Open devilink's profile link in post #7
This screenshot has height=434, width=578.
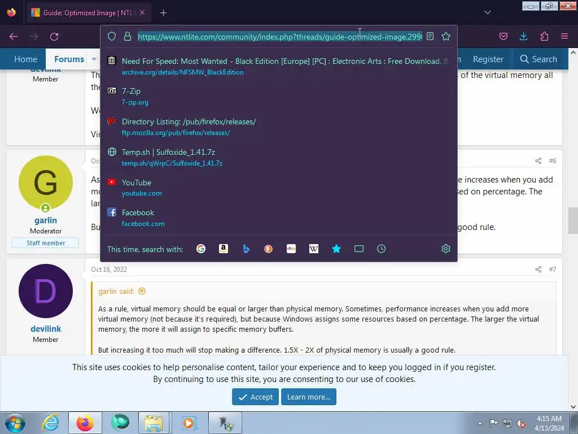click(x=46, y=329)
